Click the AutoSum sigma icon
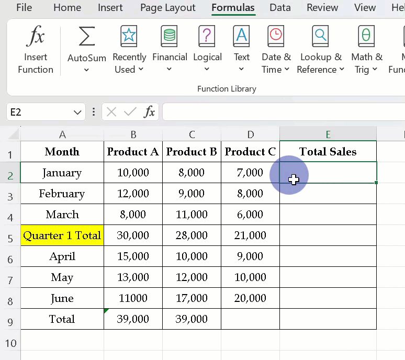 pyautogui.click(x=86, y=36)
